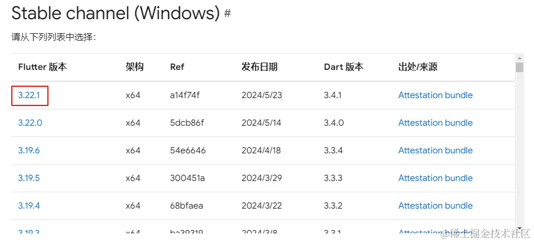The image size is (534, 243).
Task: Open Attestation bundle for 3.19.5
Action: point(435,178)
